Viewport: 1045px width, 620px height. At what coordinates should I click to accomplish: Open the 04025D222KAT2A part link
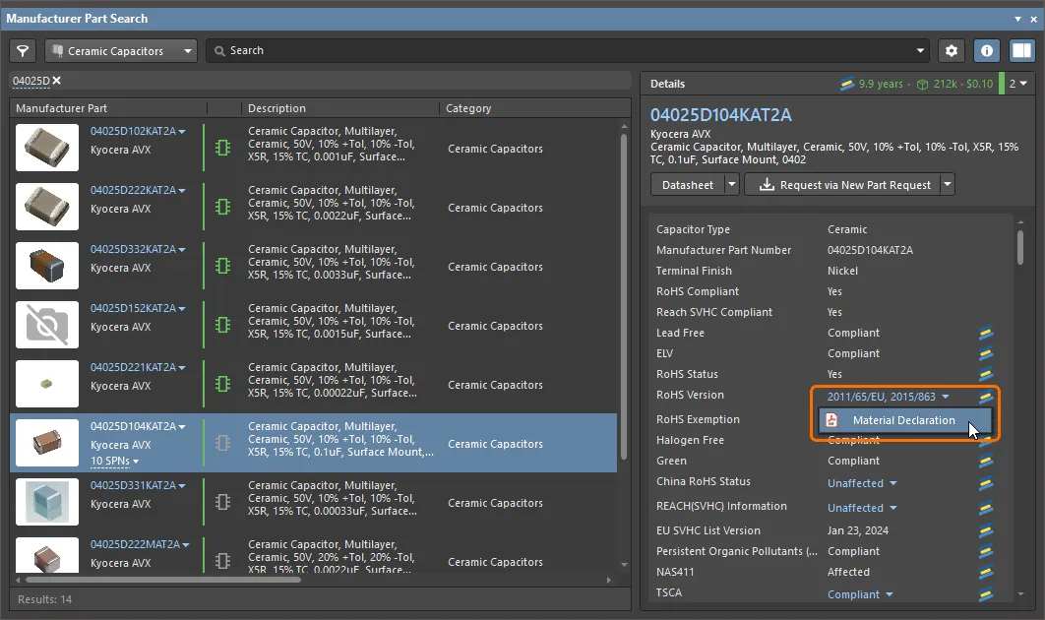tap(133, 190)
